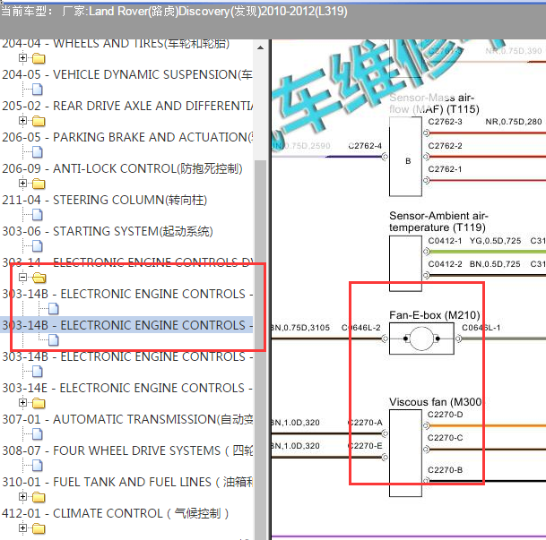Click the tree panel scroll-up arrow
The image size is (546, 540).
pyautogui.click(x=260, y=47)
